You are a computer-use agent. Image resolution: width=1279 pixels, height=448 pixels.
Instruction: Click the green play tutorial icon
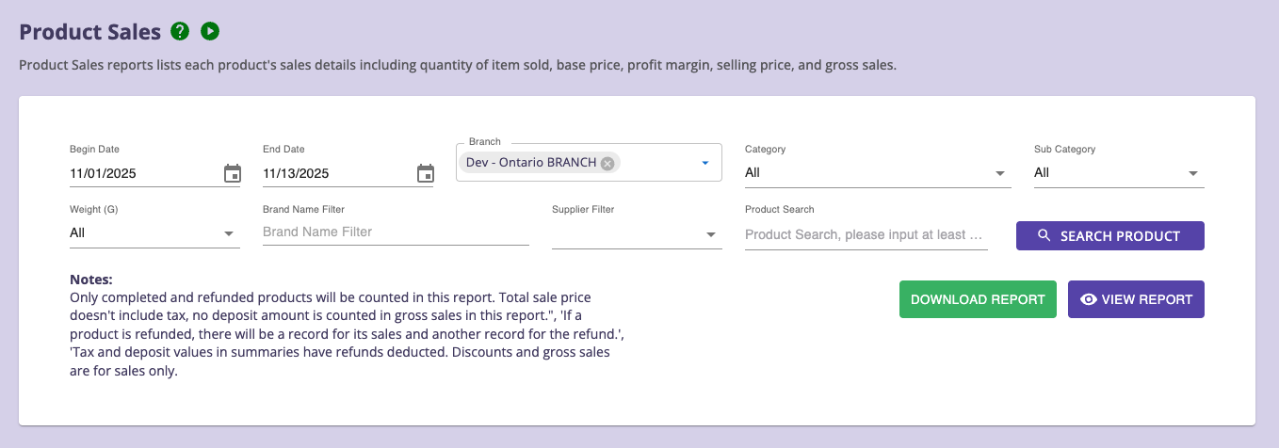(210, 31)
